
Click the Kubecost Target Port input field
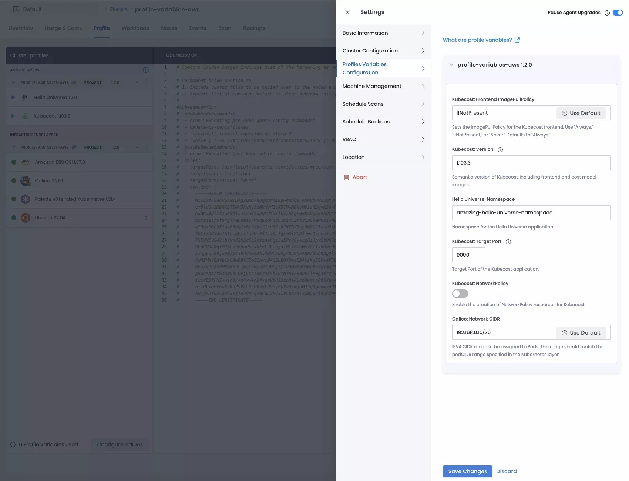468,255
